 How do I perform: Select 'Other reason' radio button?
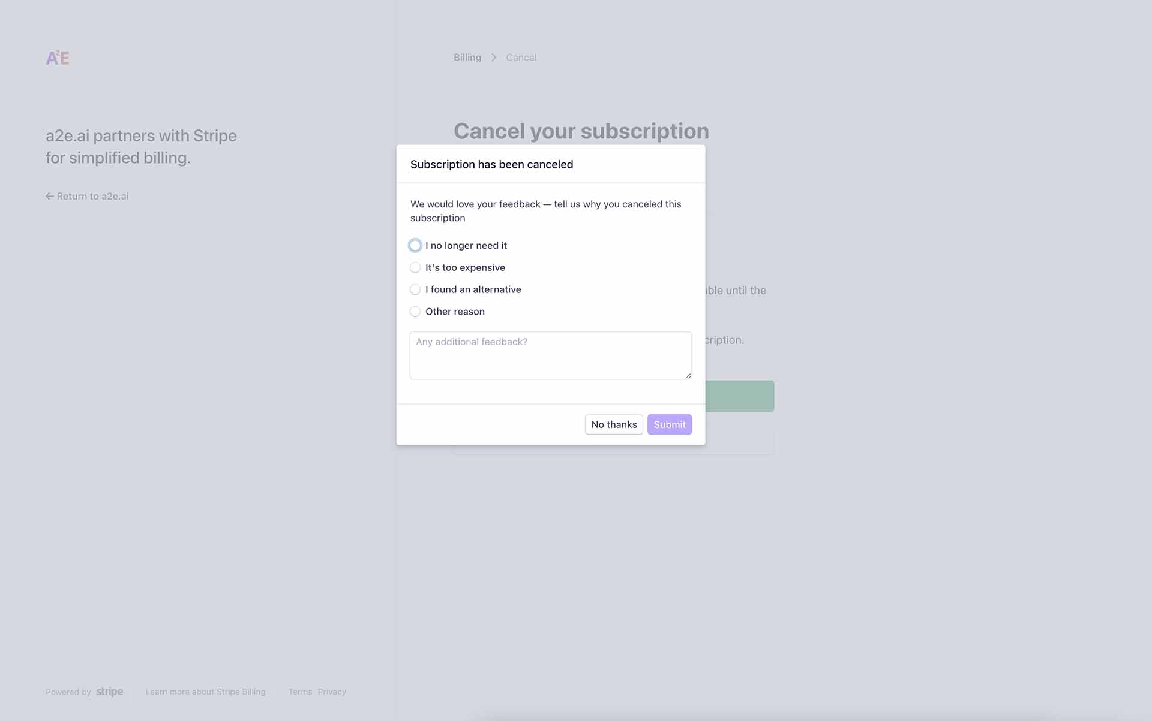(x=415, y=312)
